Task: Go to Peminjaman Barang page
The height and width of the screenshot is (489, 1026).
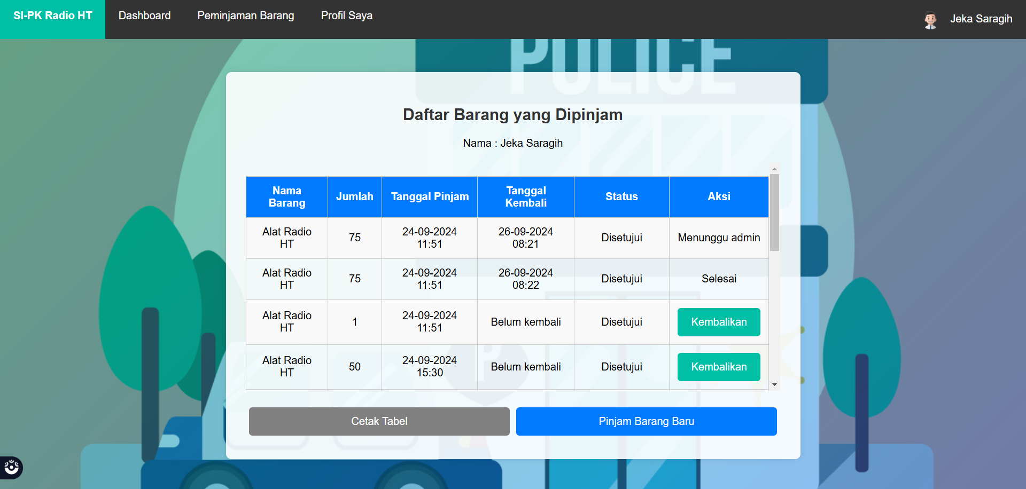Action: (x=246, y=16)
